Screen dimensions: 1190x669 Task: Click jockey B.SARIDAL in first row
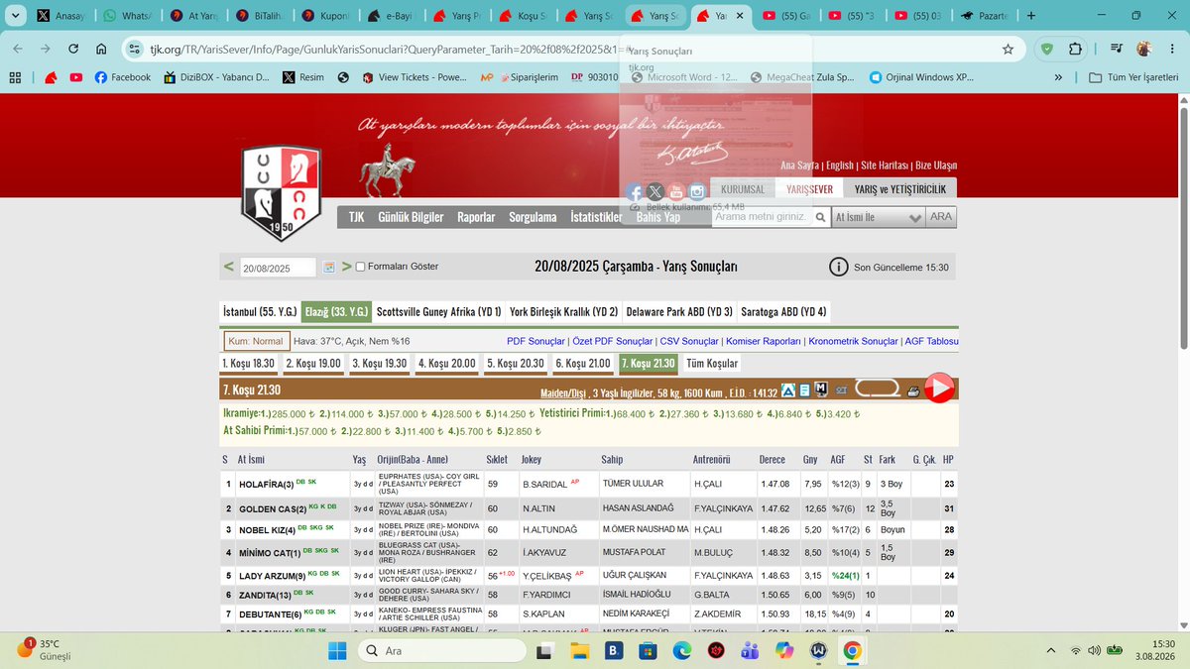pos(544,485)
